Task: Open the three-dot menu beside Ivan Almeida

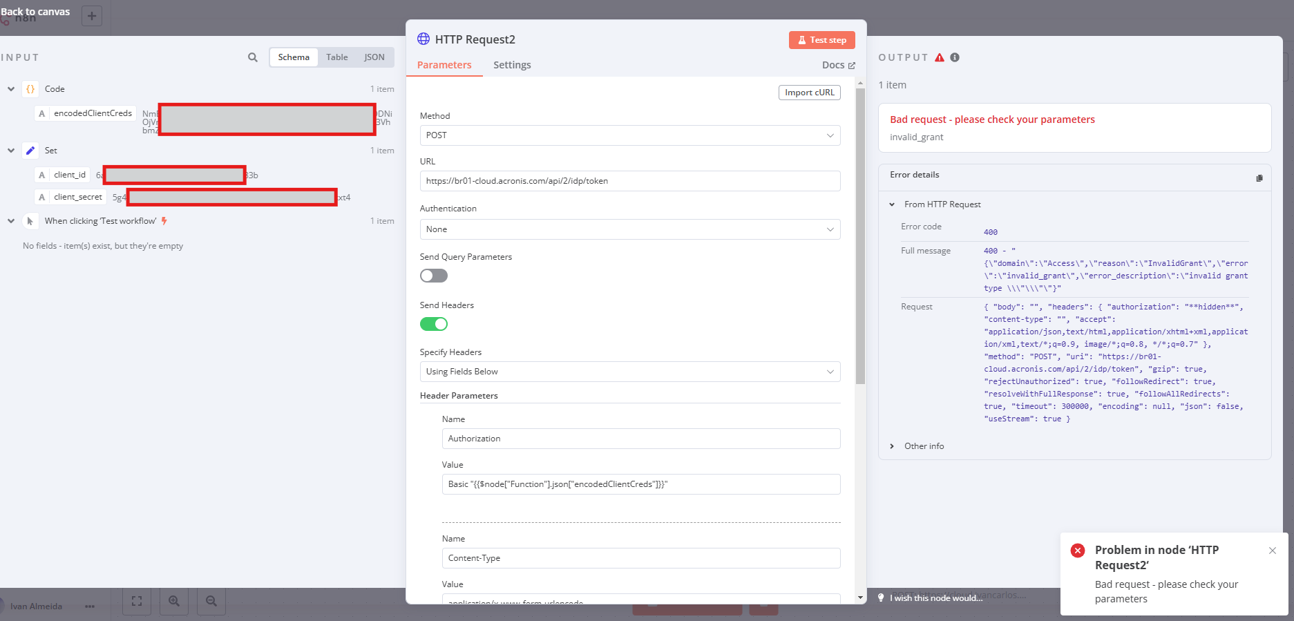Action: point(90,606)
